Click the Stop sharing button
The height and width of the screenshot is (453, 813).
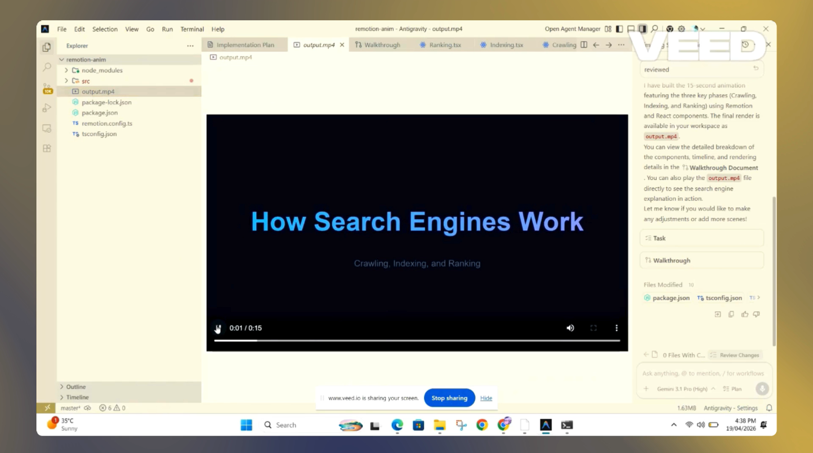click(x=449, y=398)
